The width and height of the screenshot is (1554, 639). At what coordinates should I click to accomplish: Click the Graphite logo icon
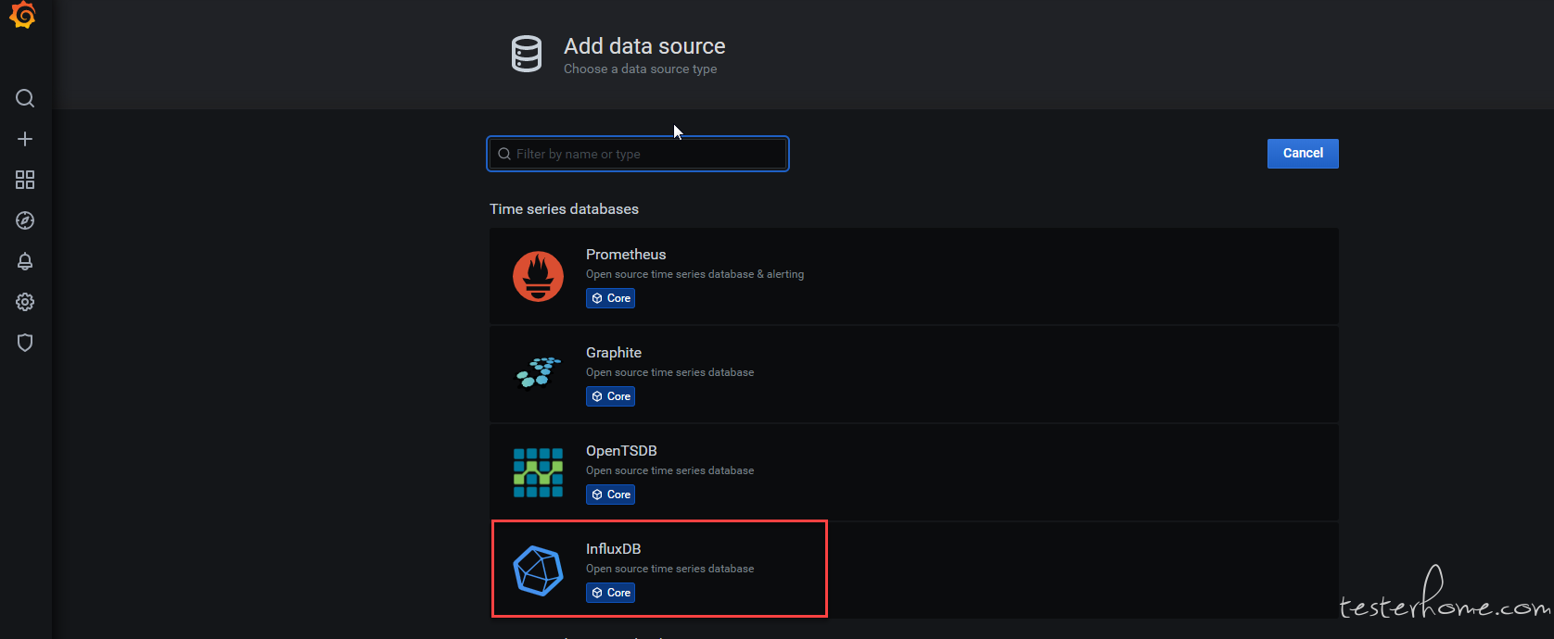click(538, 372)
